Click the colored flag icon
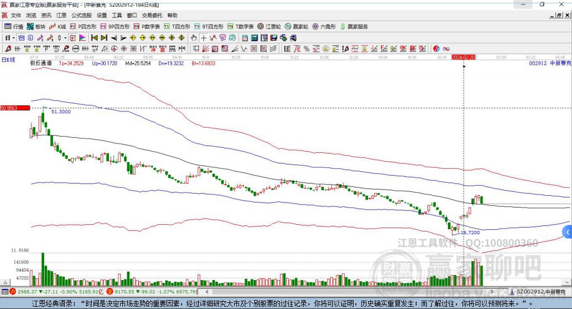The width and height of the screenshot is (572, 309). [x=83, y=38]
